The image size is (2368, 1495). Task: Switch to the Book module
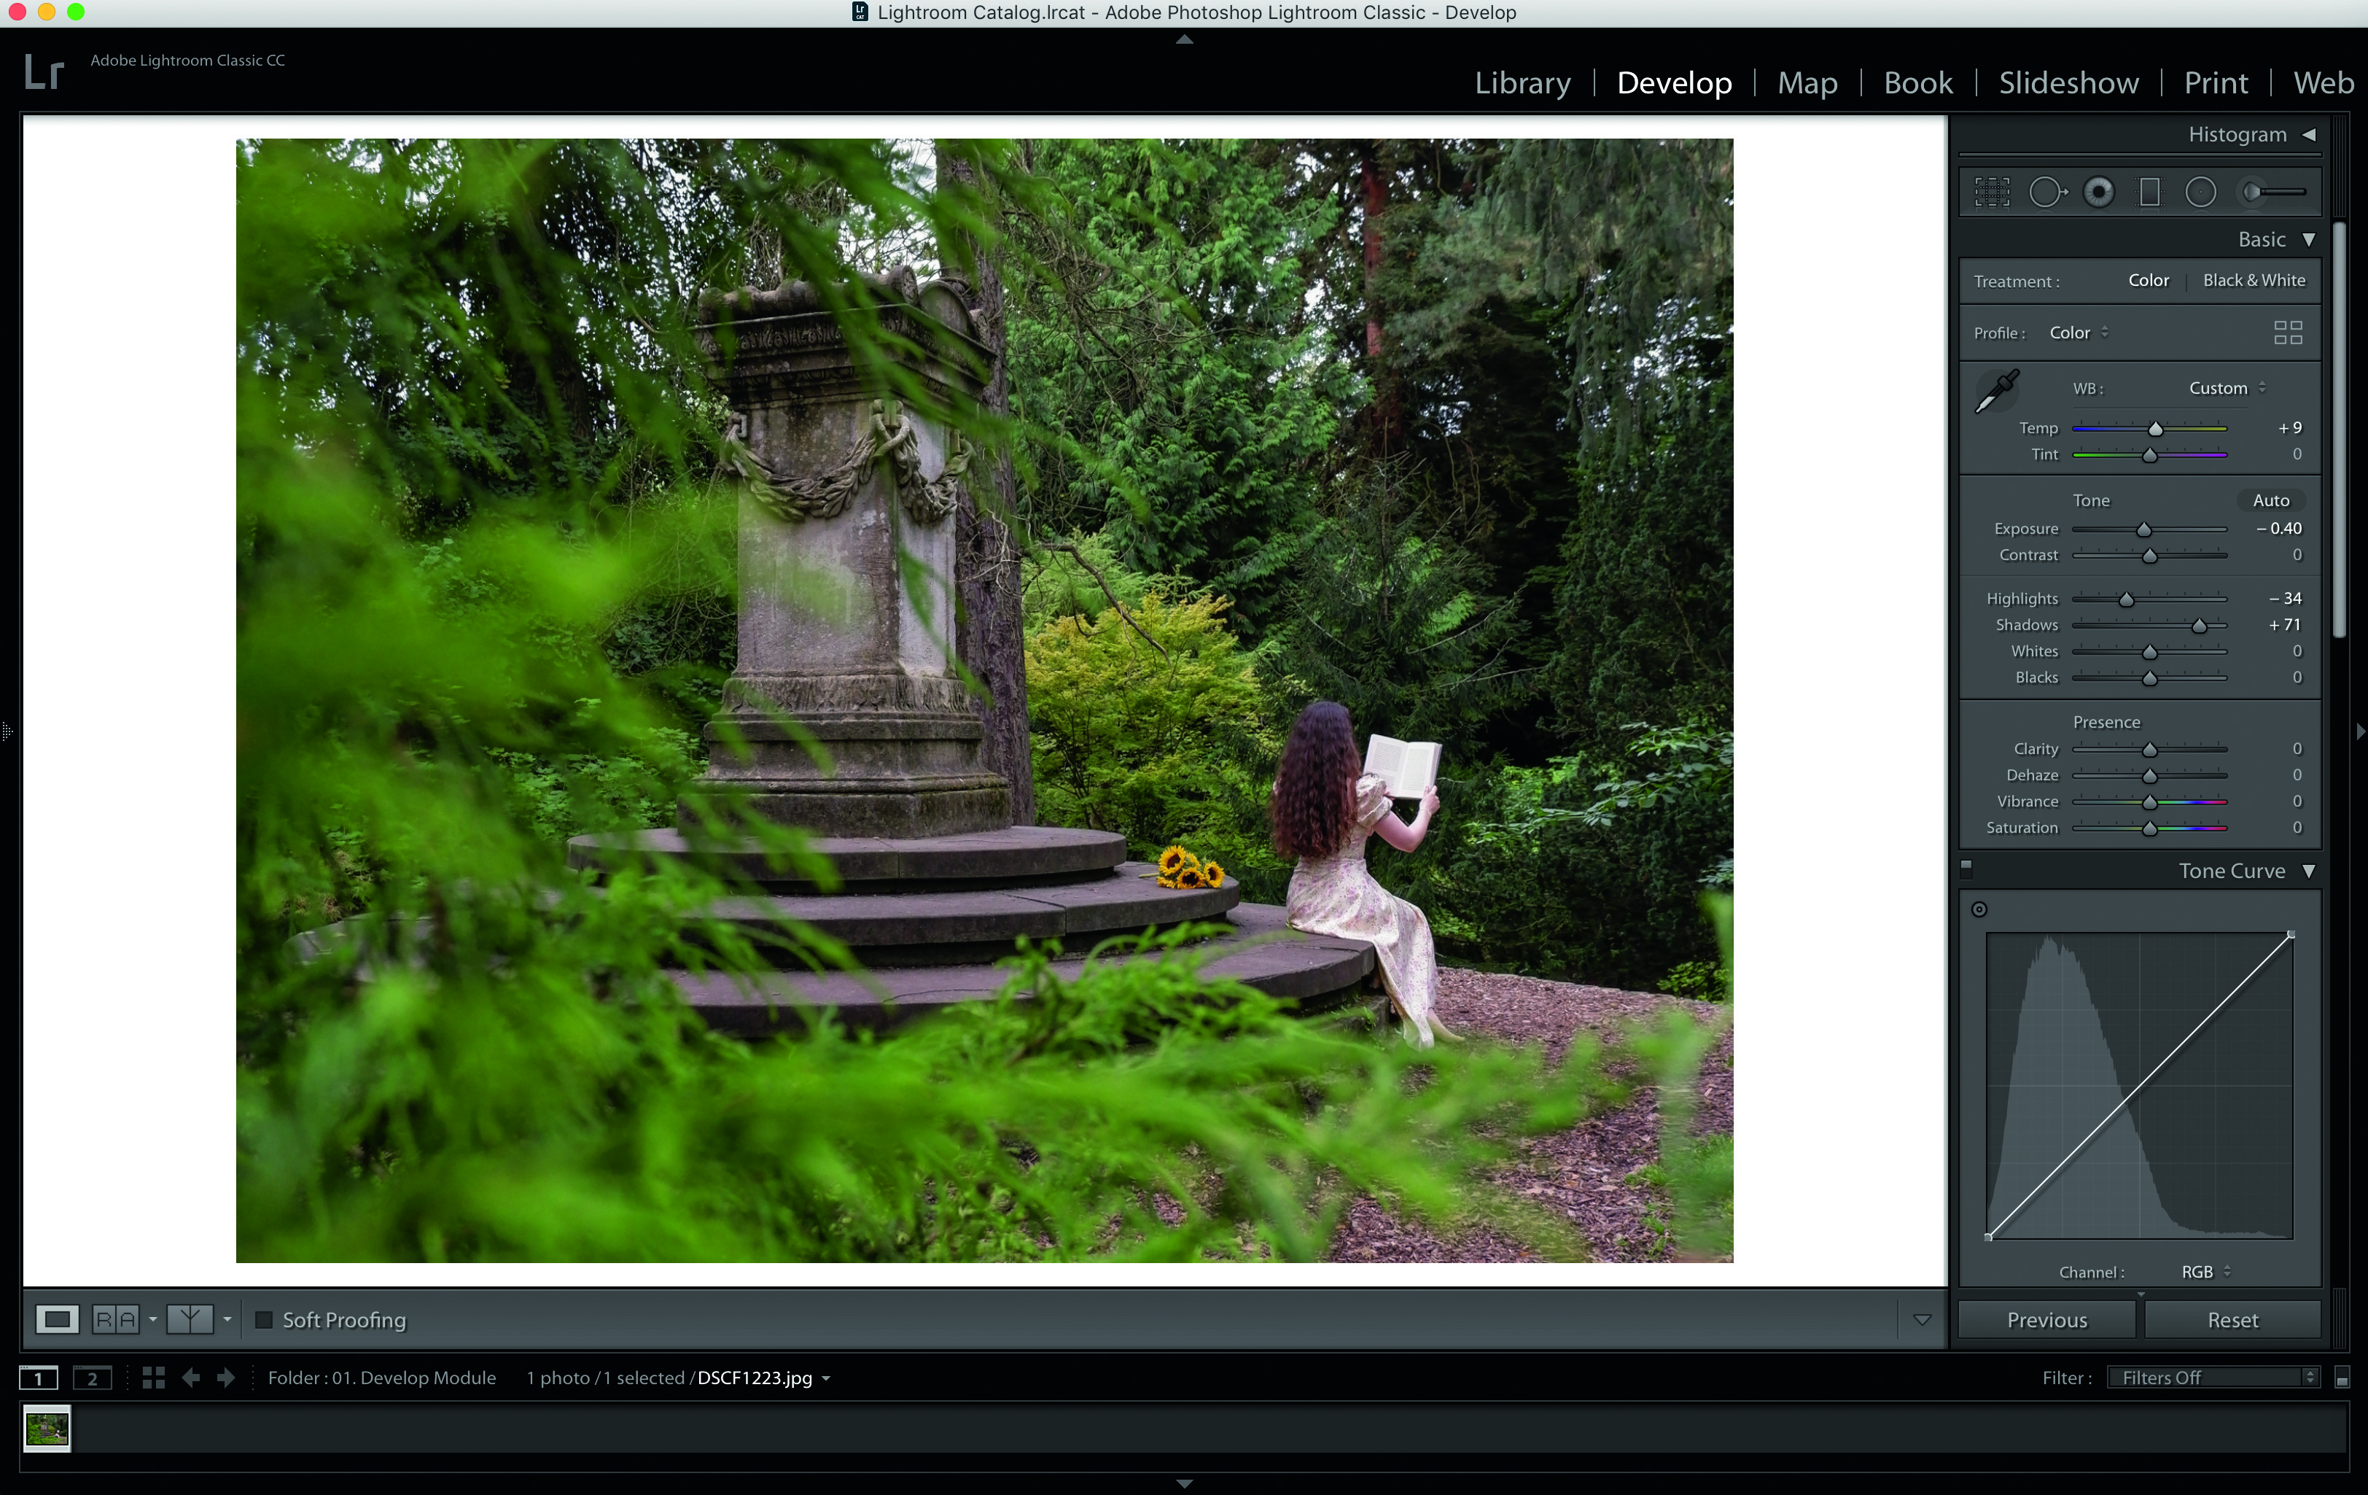point(1917,82)
